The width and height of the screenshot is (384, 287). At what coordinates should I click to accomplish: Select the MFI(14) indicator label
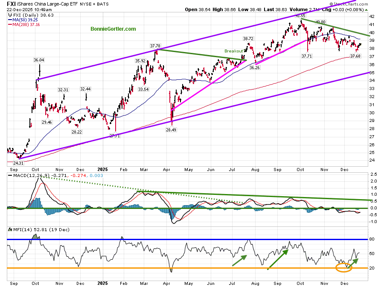21,230
